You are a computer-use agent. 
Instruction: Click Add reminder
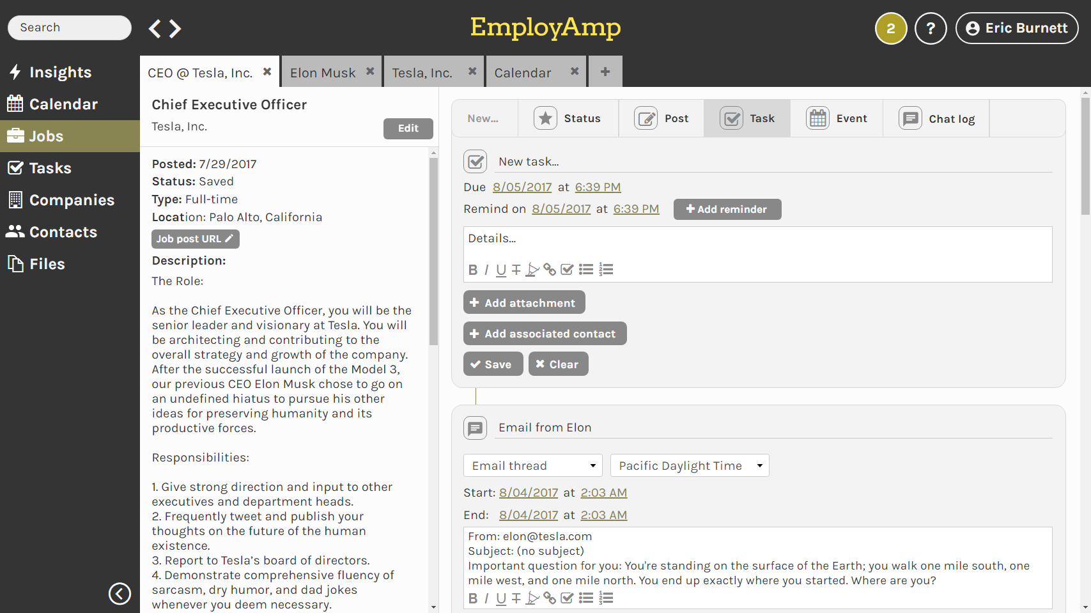727,209
